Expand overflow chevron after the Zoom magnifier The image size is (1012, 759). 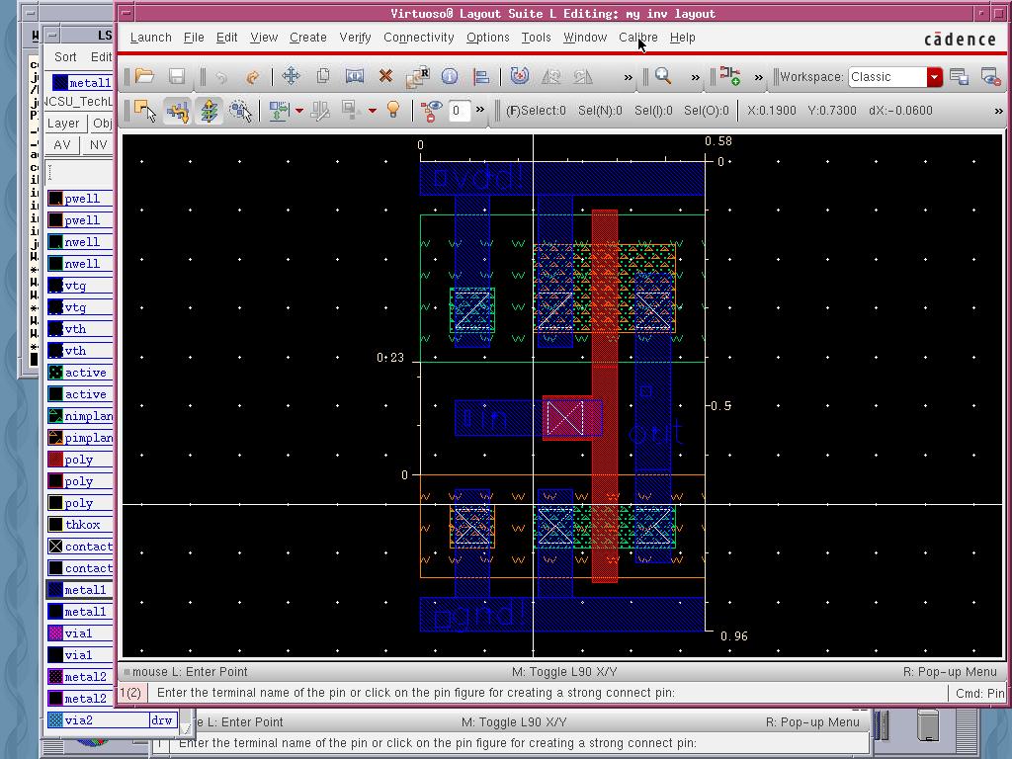pyautogui.click(x=695, y=77)
